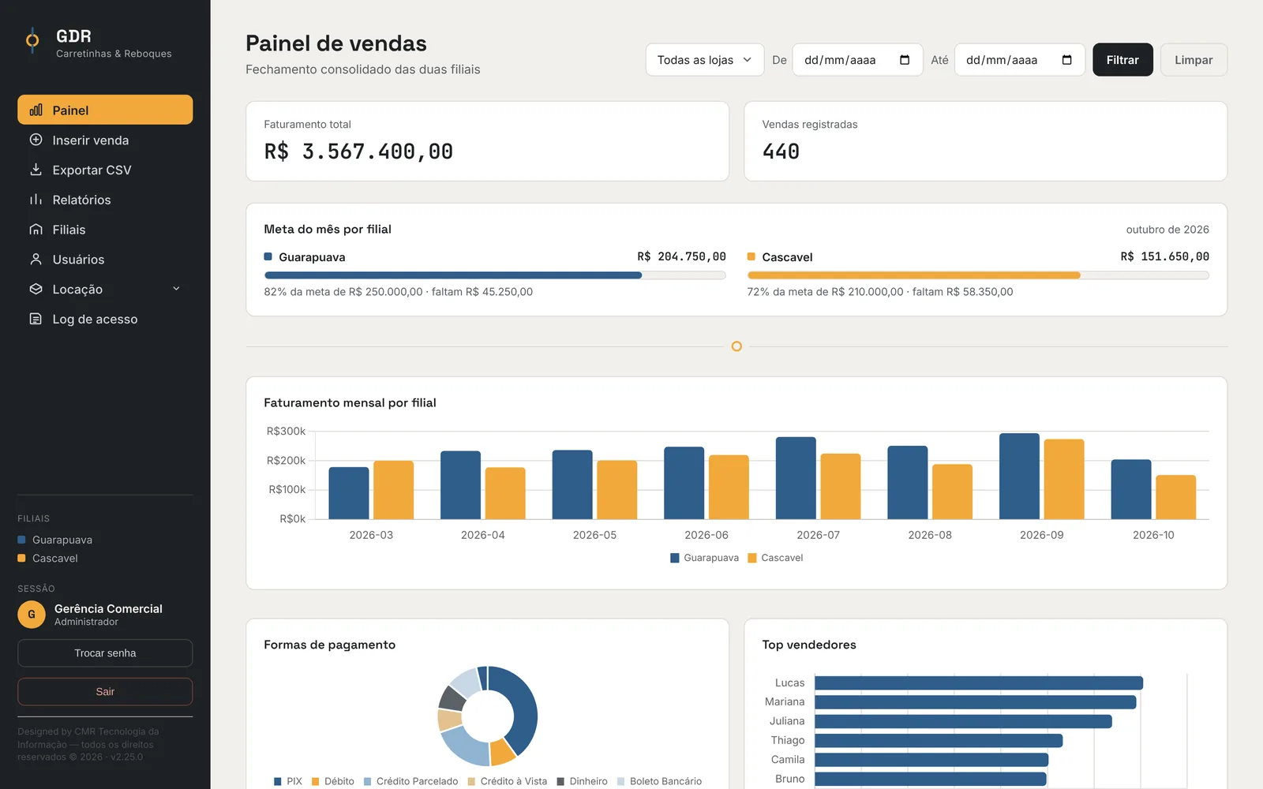Click the De date input field
This screenshot has width=1263, height=789.
[857, 60]
